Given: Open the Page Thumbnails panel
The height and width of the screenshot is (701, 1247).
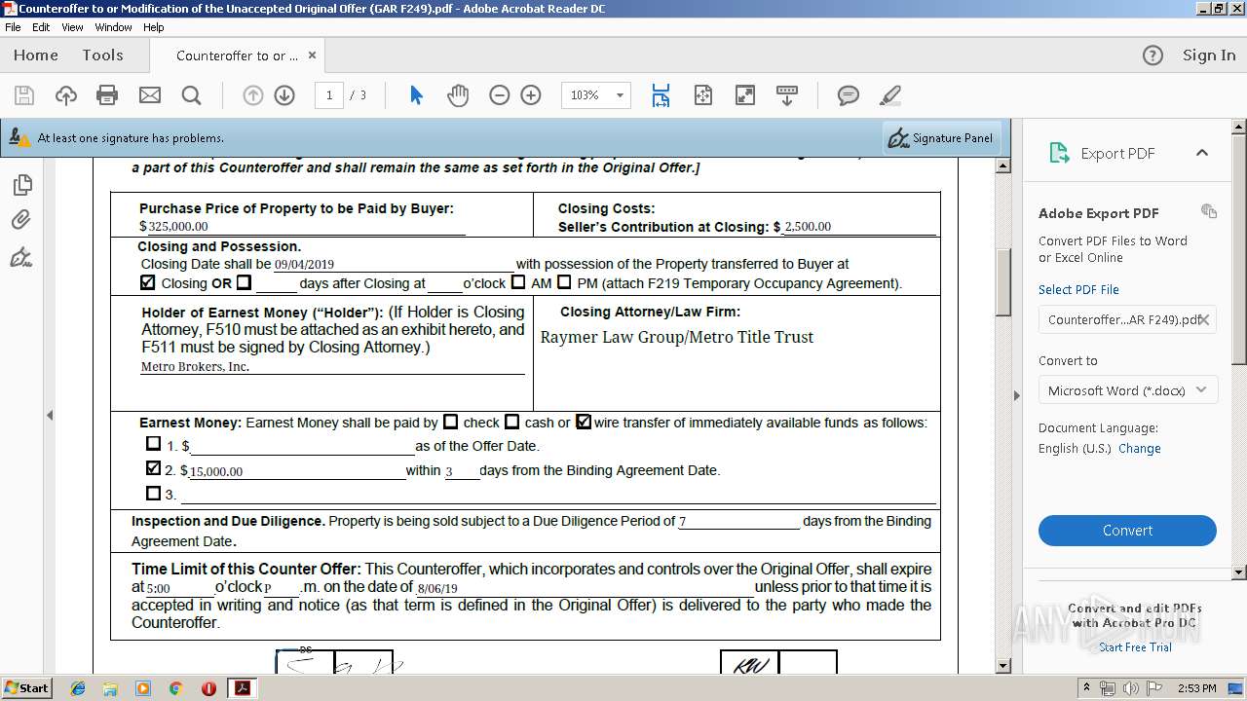Looking at the screenshot, I should pos(21,184).
